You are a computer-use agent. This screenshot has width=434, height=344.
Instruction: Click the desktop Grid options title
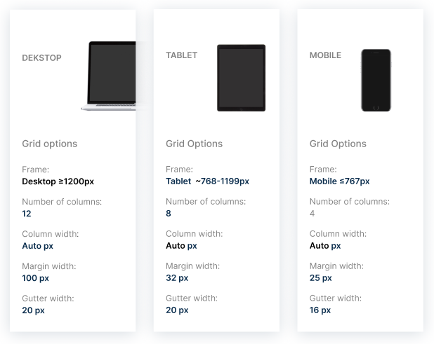(x=50, y=144)
